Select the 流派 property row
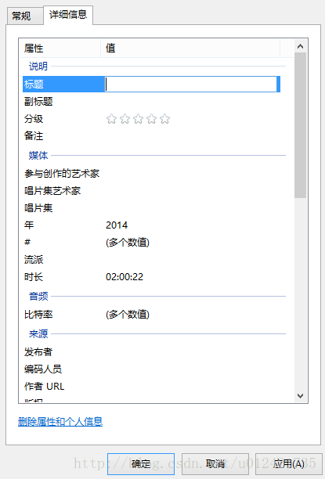 [x=151, y=260]
